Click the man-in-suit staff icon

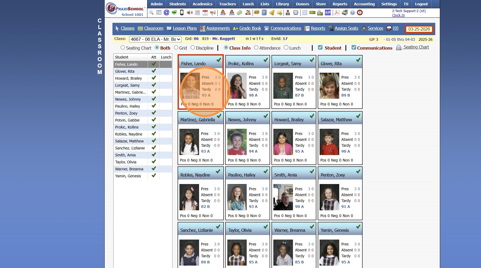288,13
